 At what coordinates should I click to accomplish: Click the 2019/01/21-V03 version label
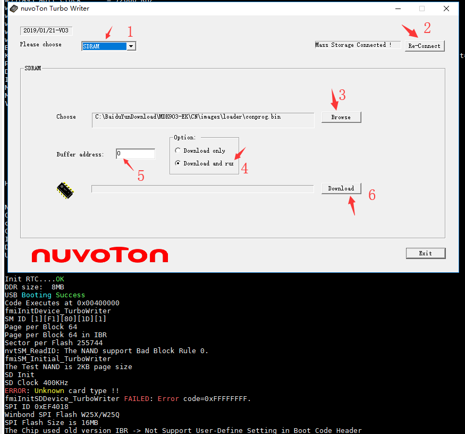[x=46, y=30]
